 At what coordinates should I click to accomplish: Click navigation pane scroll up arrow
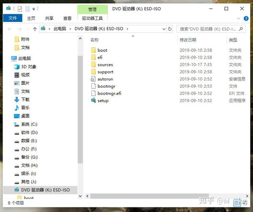pyautogui.click(x=80, y=38)
